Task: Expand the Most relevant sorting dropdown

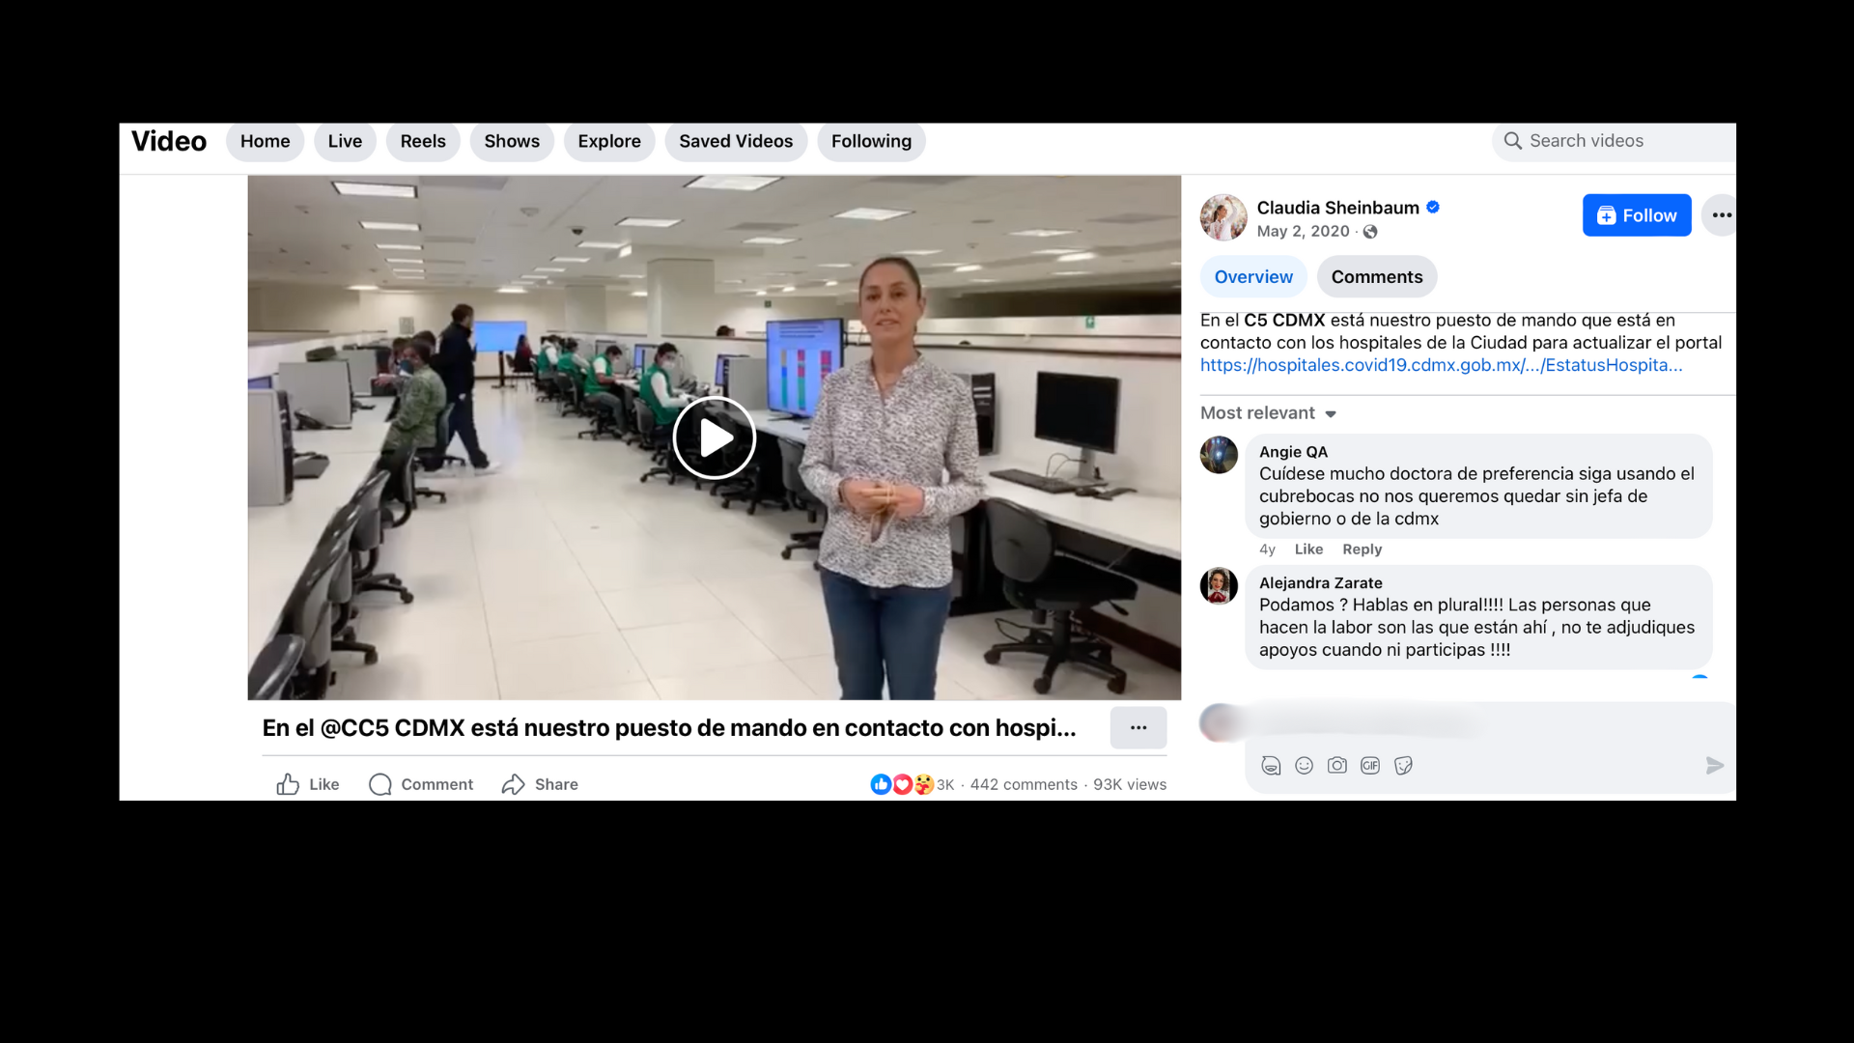Action: [x=1268, y=413]
